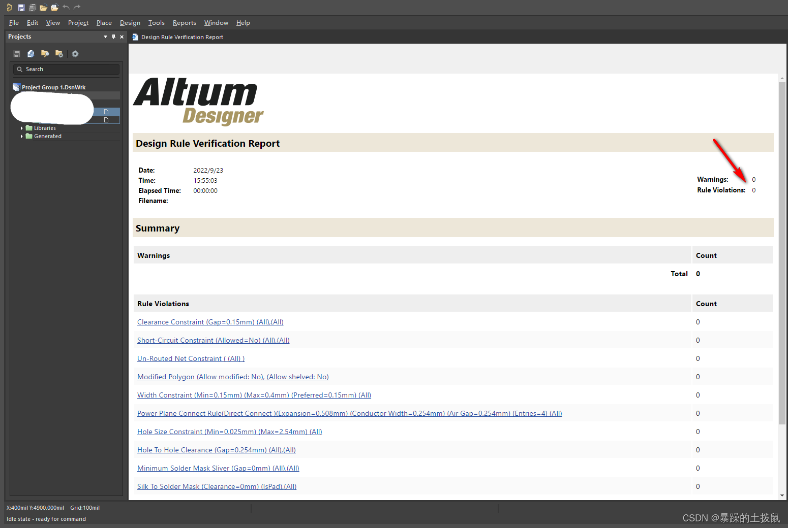Image resolution: width=788 pixels, height=528 pixels.
Task: Expand the Generated folder
Action: point(22,136)
